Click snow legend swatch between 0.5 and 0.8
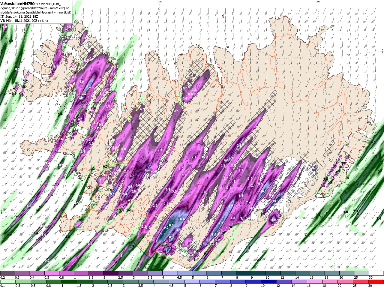This screenshot has height=288, width=384. click(52, 273)
